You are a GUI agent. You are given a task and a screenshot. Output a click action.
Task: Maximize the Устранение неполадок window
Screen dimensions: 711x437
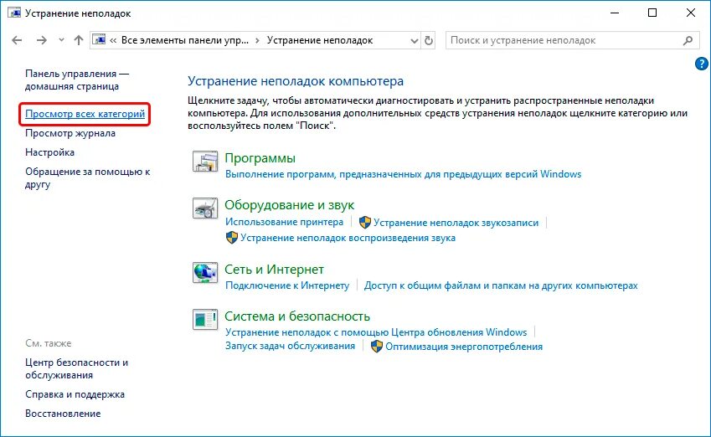coord(652,13)
